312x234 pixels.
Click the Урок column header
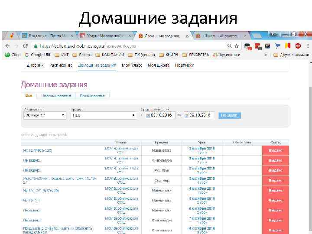point(202,143)
